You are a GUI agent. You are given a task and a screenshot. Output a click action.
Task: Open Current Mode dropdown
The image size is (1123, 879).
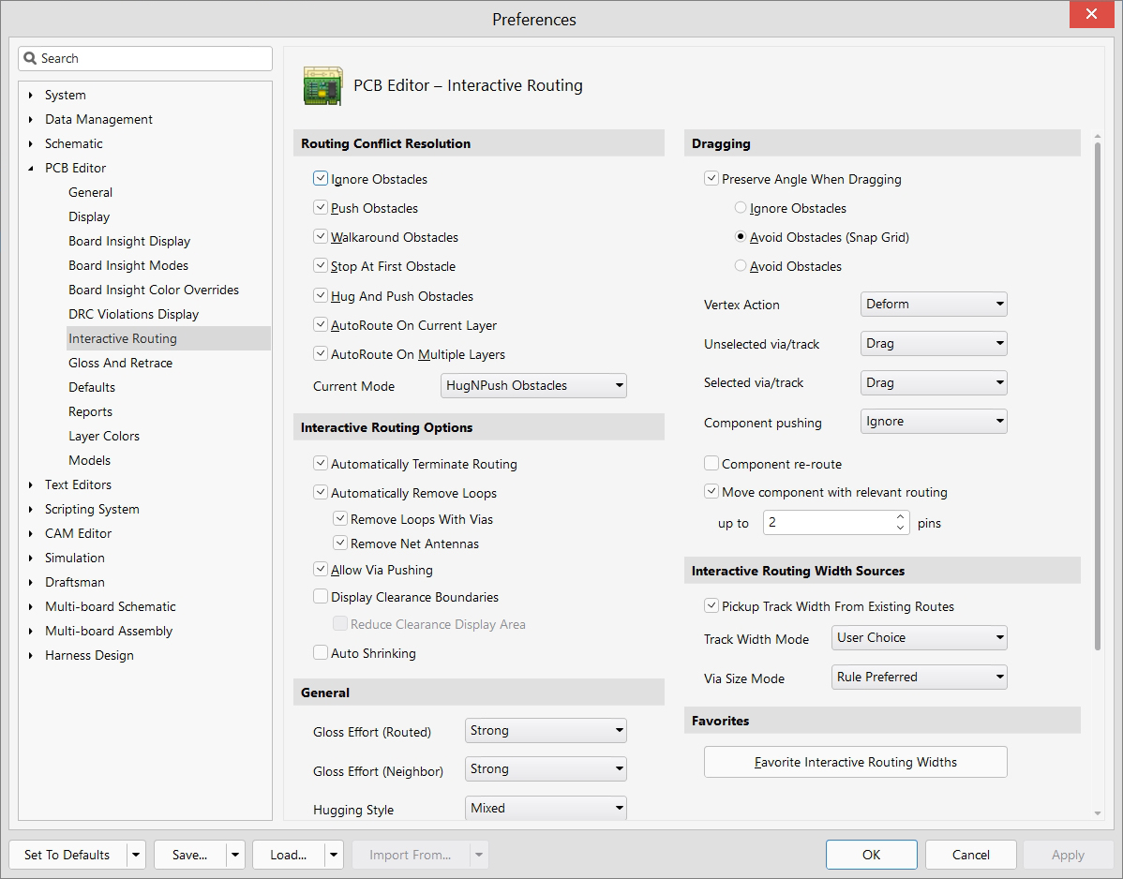tap(533, 386)
